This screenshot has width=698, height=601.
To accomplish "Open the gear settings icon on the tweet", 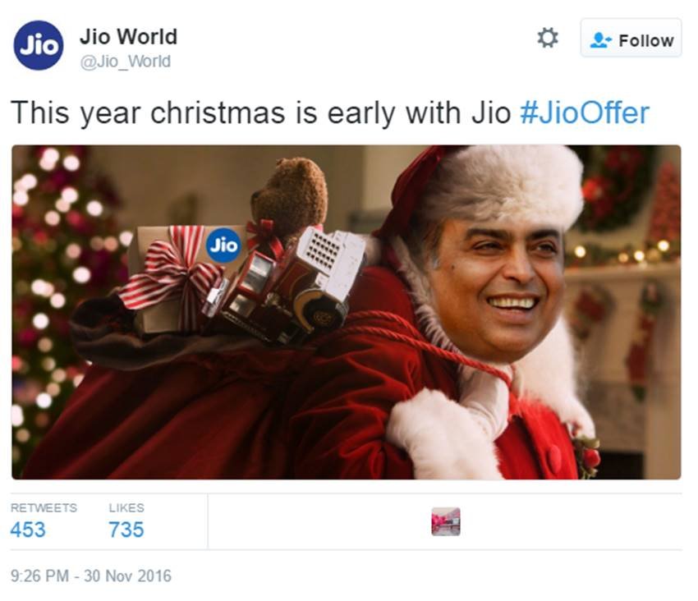I will [547, 38].
